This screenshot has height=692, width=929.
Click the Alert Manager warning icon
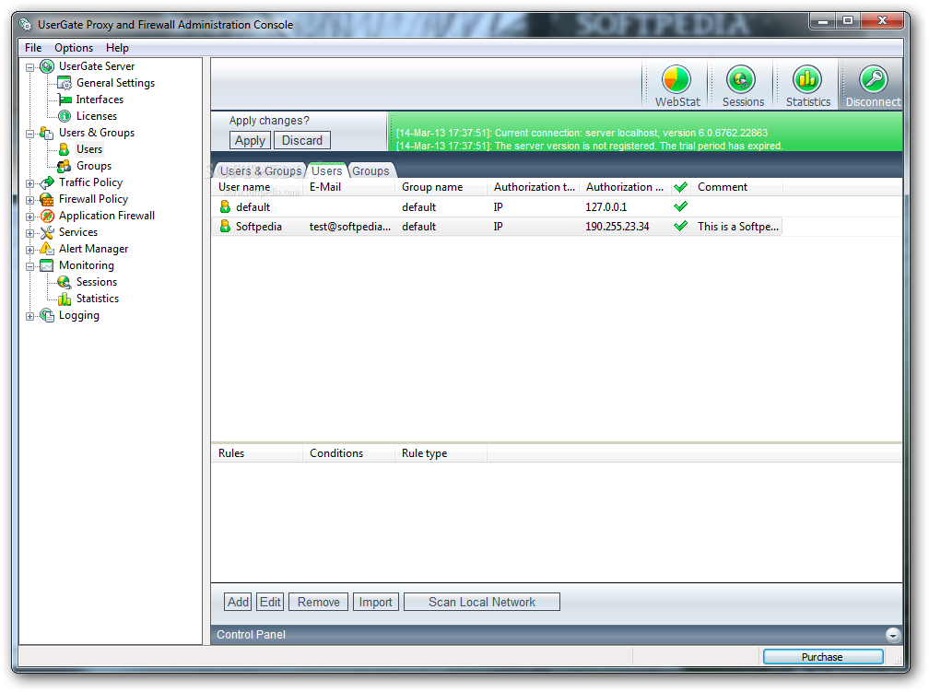point(47,249)
